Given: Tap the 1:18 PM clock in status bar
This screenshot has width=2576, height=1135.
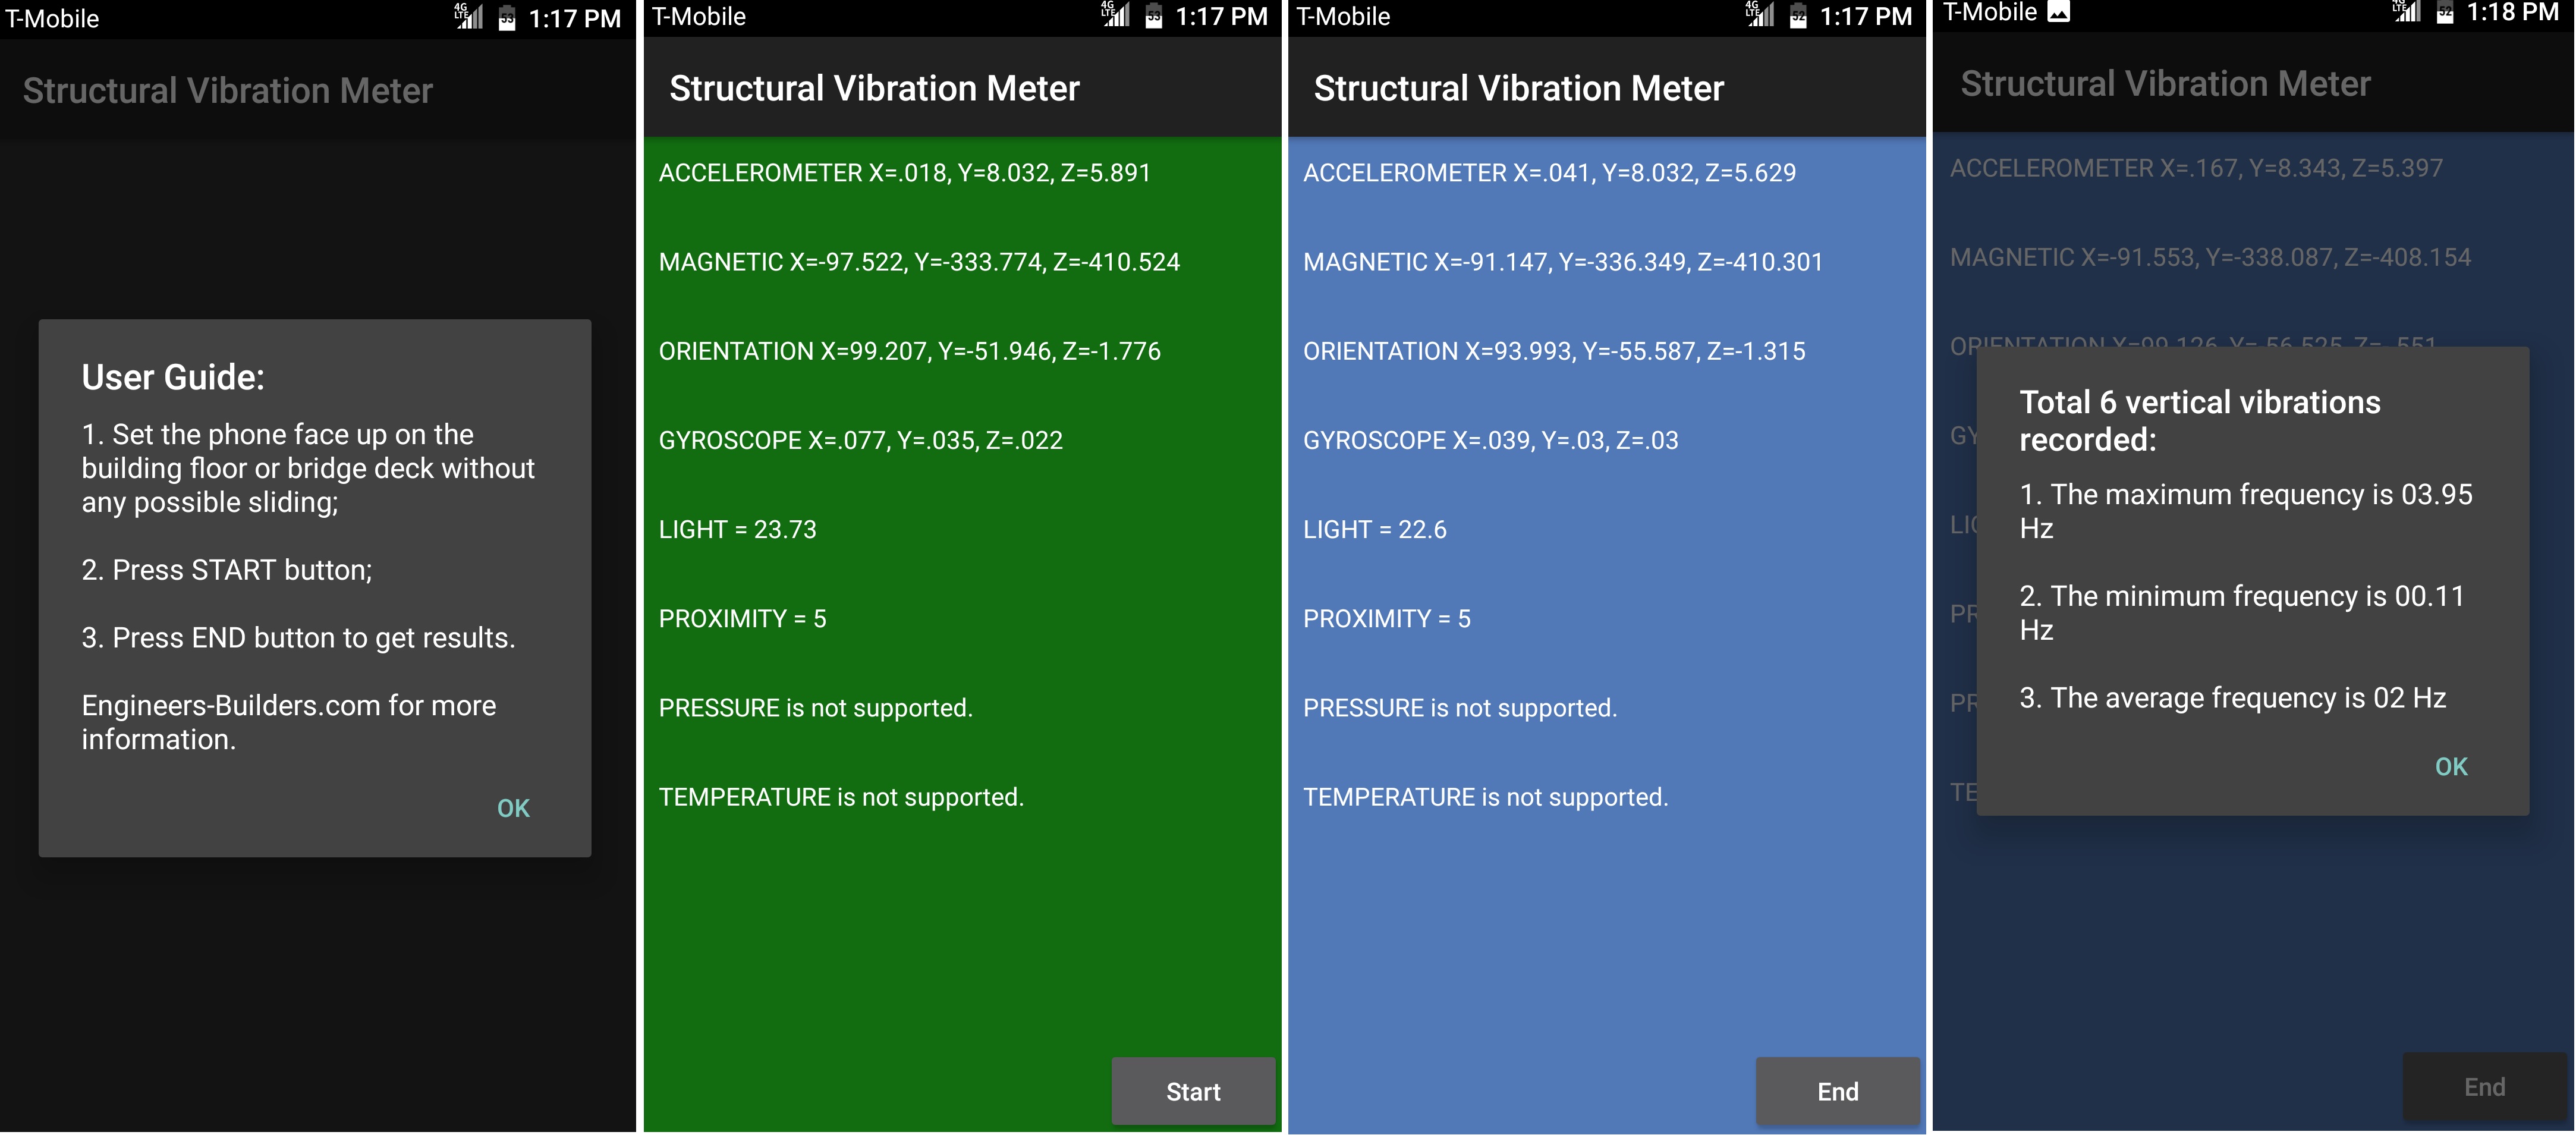Looking at the screenshot, I should point(2512,13).
